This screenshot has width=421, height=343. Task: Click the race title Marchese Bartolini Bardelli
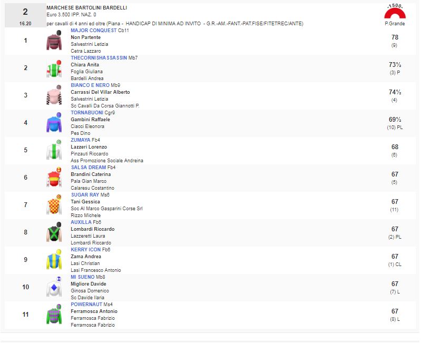point(86,8)
